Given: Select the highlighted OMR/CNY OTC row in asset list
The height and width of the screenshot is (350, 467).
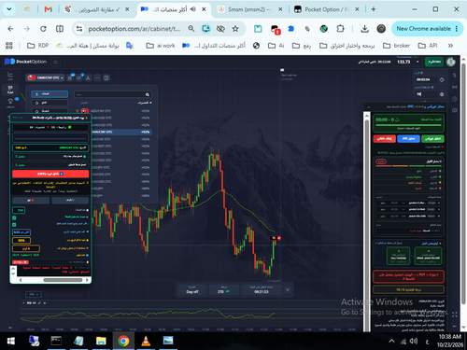Looking at the screenshot, I should [121, 133].
